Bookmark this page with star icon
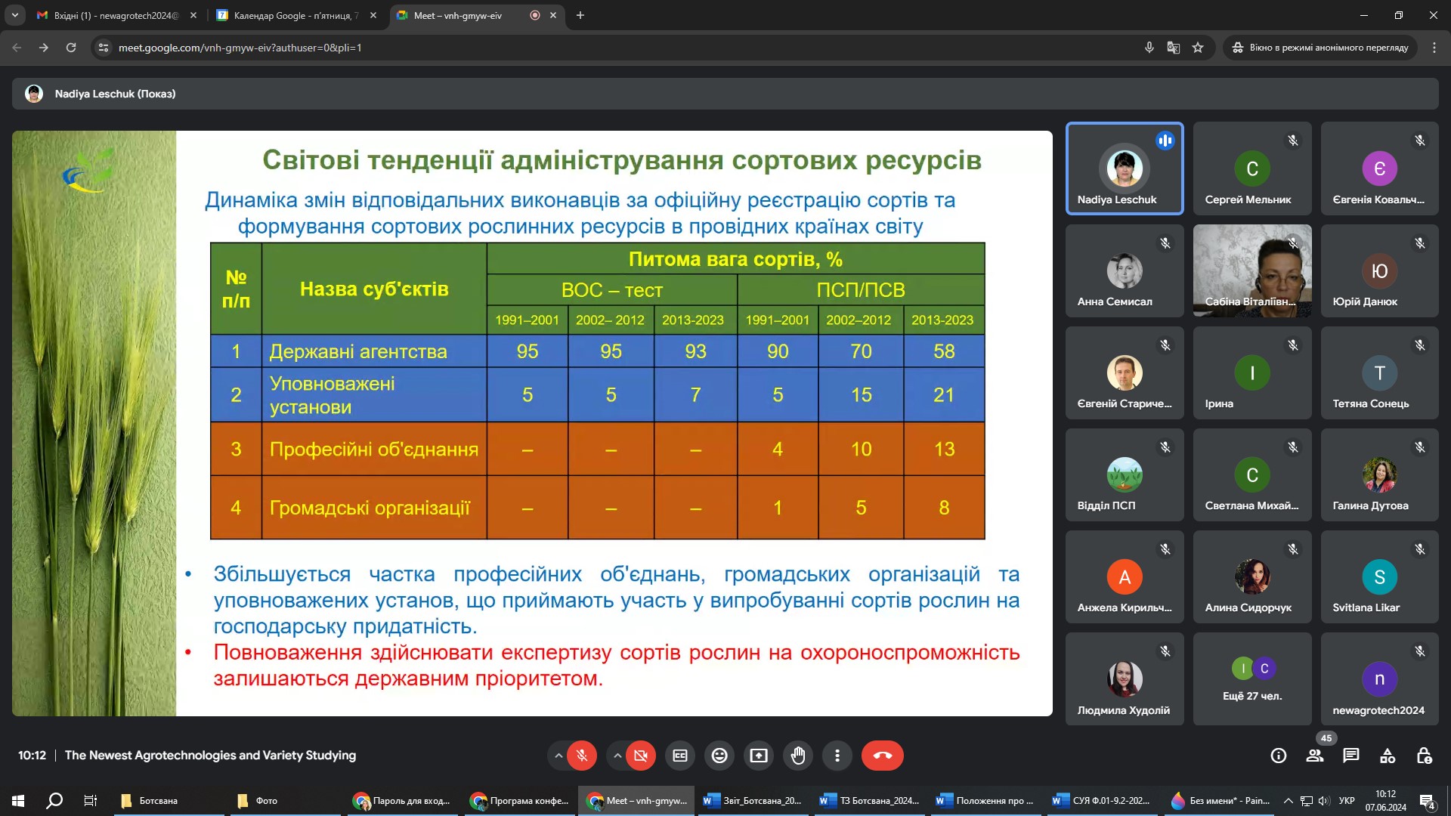The width and height of the screenshot is (1451, 816). coord(1198,48)
